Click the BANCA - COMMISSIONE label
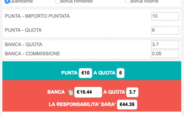 coord(32,54)
